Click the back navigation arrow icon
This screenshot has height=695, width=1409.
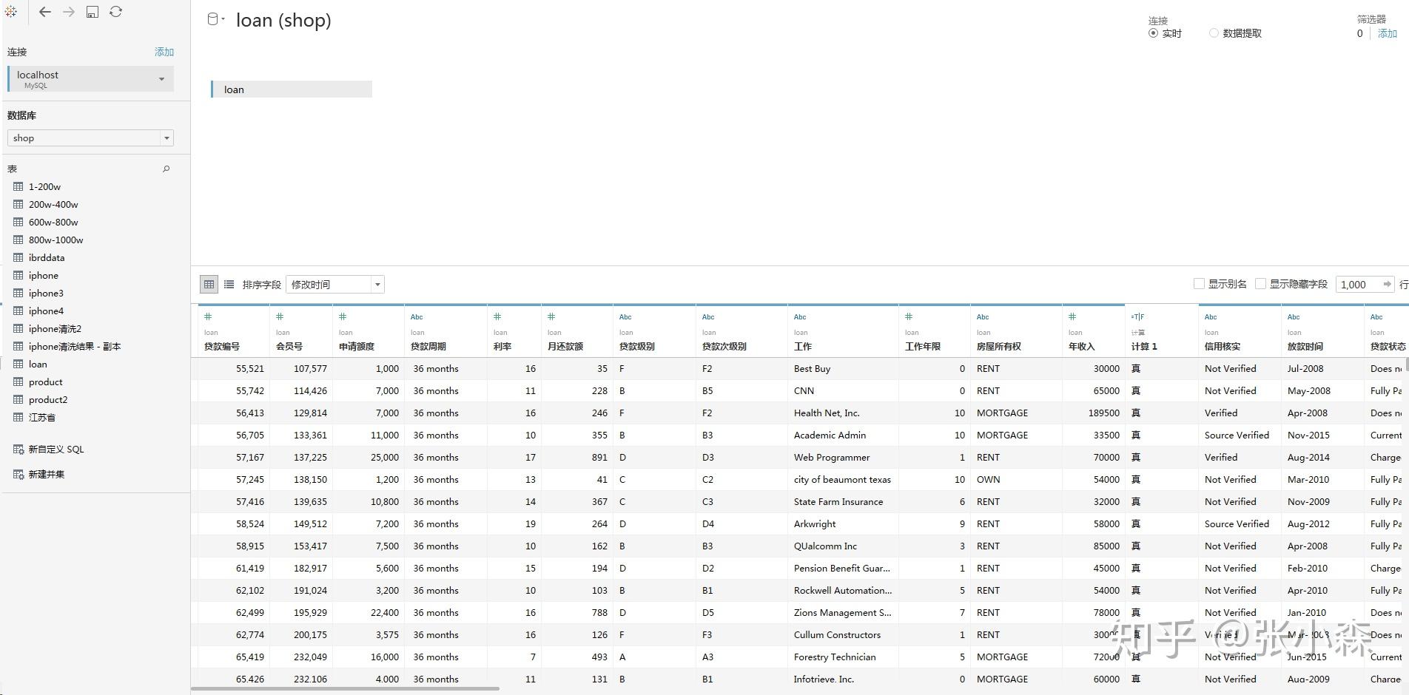44,11
